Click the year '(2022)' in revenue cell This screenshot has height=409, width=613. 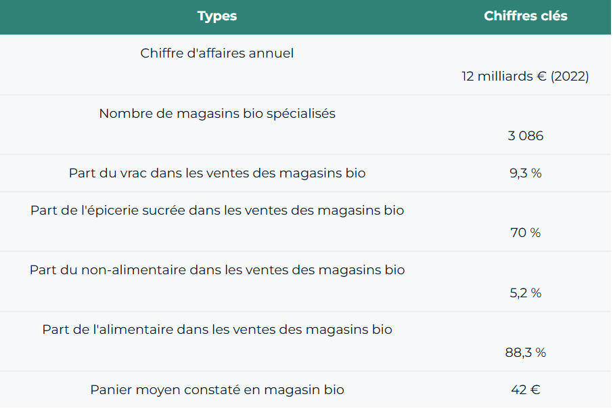(x=569, y=77)
